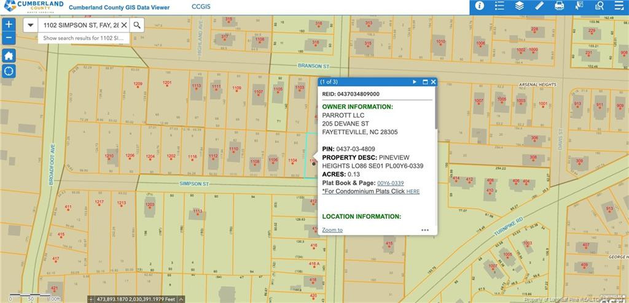Open the Layer List stack icon

(519, 6)
